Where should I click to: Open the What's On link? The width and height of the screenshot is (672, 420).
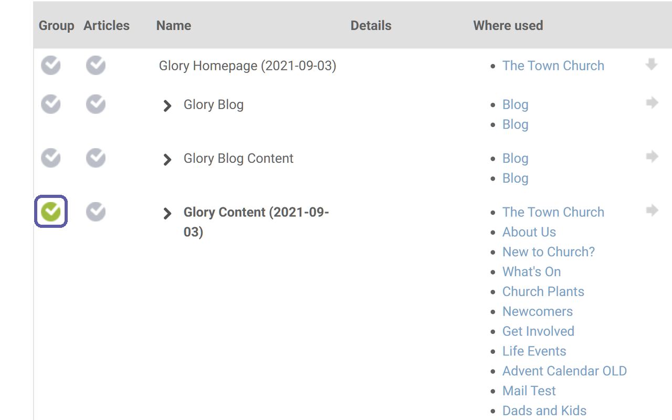[532, 272]
